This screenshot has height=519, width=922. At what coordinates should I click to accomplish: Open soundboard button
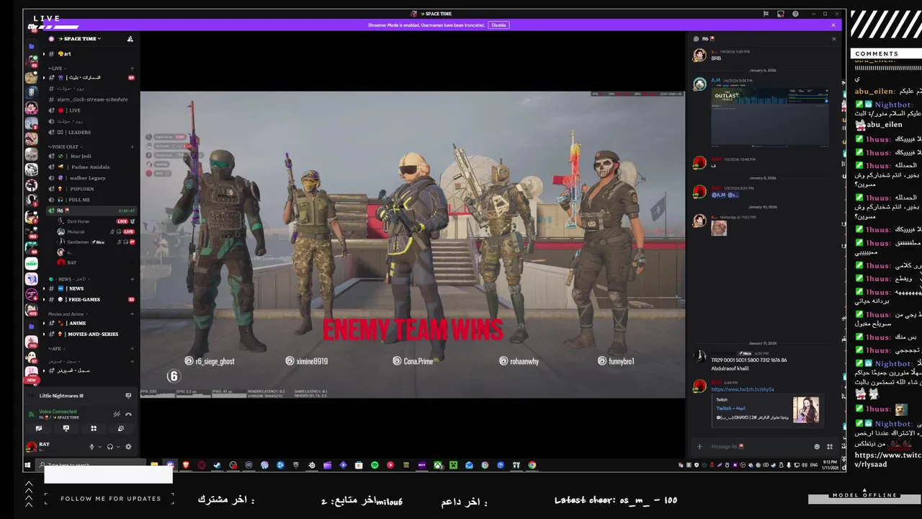pos(121,428)
